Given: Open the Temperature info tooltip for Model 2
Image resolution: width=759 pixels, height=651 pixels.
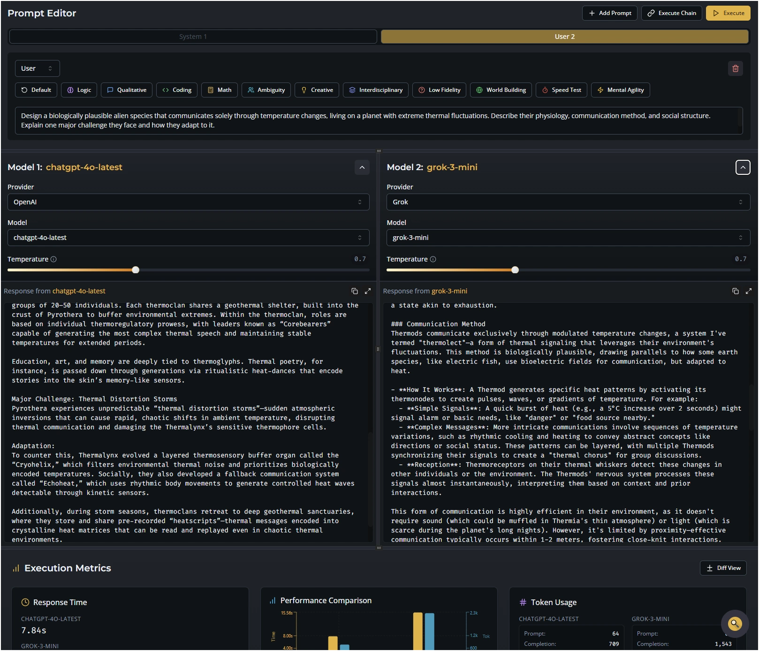Looking at the screenshot, I should click(x=433, y=259).
